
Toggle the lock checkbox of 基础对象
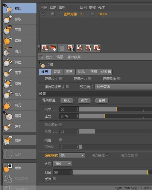(x=53, y=14)
